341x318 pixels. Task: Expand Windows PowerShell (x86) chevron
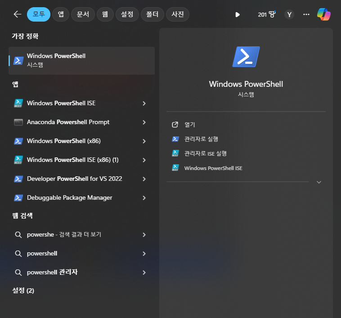(x=144, y=141)
